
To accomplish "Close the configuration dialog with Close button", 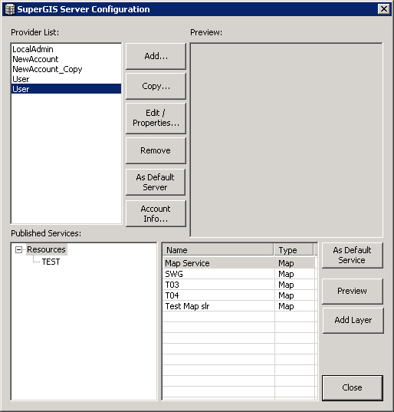I will click(353, 387).
